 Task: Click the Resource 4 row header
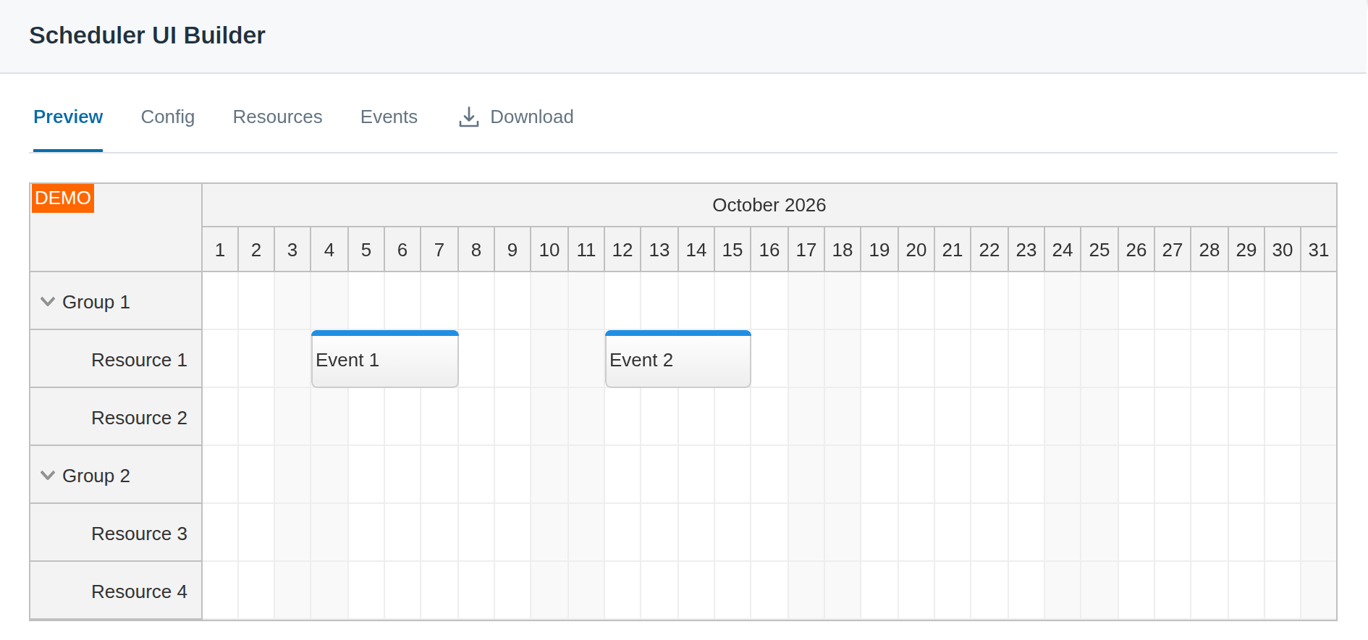pyautogui.click(x=116, y=591)
